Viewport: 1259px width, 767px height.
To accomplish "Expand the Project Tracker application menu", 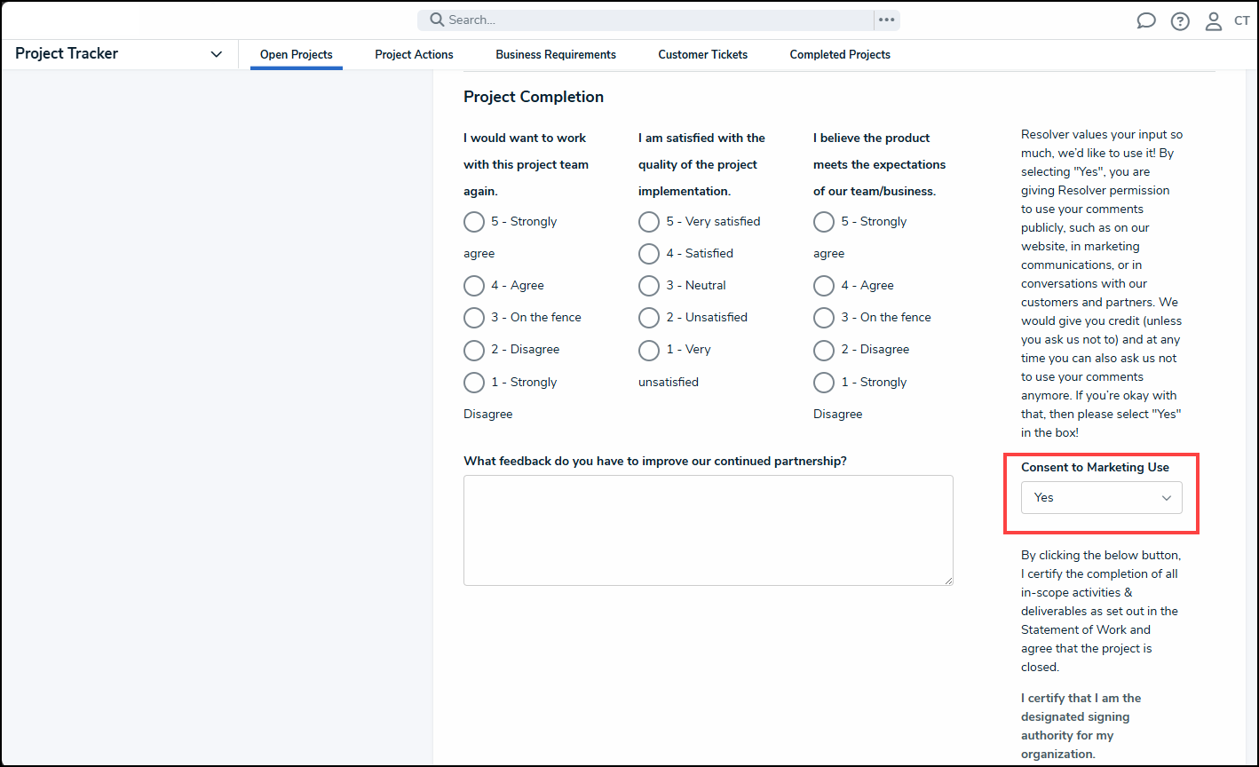I will (x=216, y=54).
